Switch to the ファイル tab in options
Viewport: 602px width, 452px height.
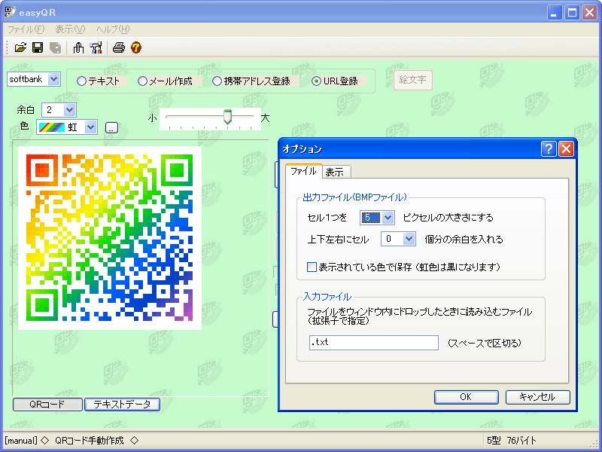click(303, 171)
